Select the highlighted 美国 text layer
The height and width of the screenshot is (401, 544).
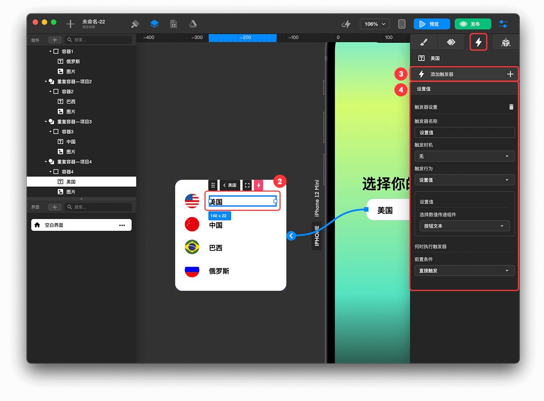pyautogui.click(x=82, y=181)
